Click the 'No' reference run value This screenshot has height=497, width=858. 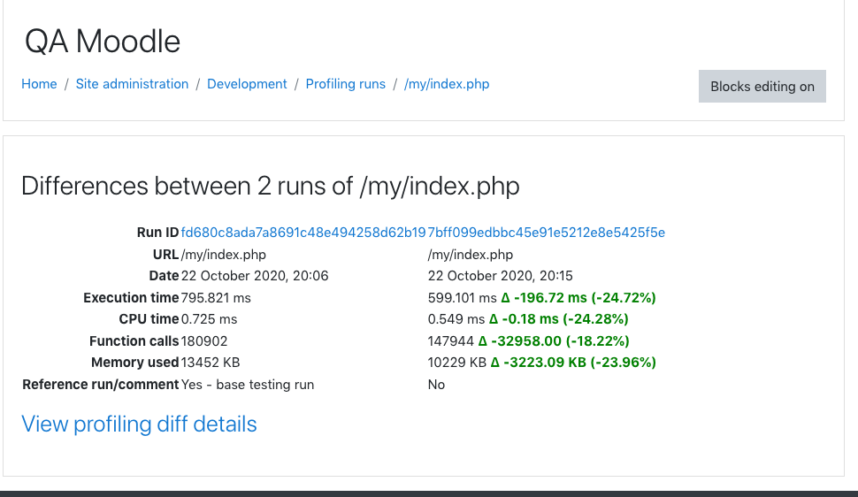point(436,384)
